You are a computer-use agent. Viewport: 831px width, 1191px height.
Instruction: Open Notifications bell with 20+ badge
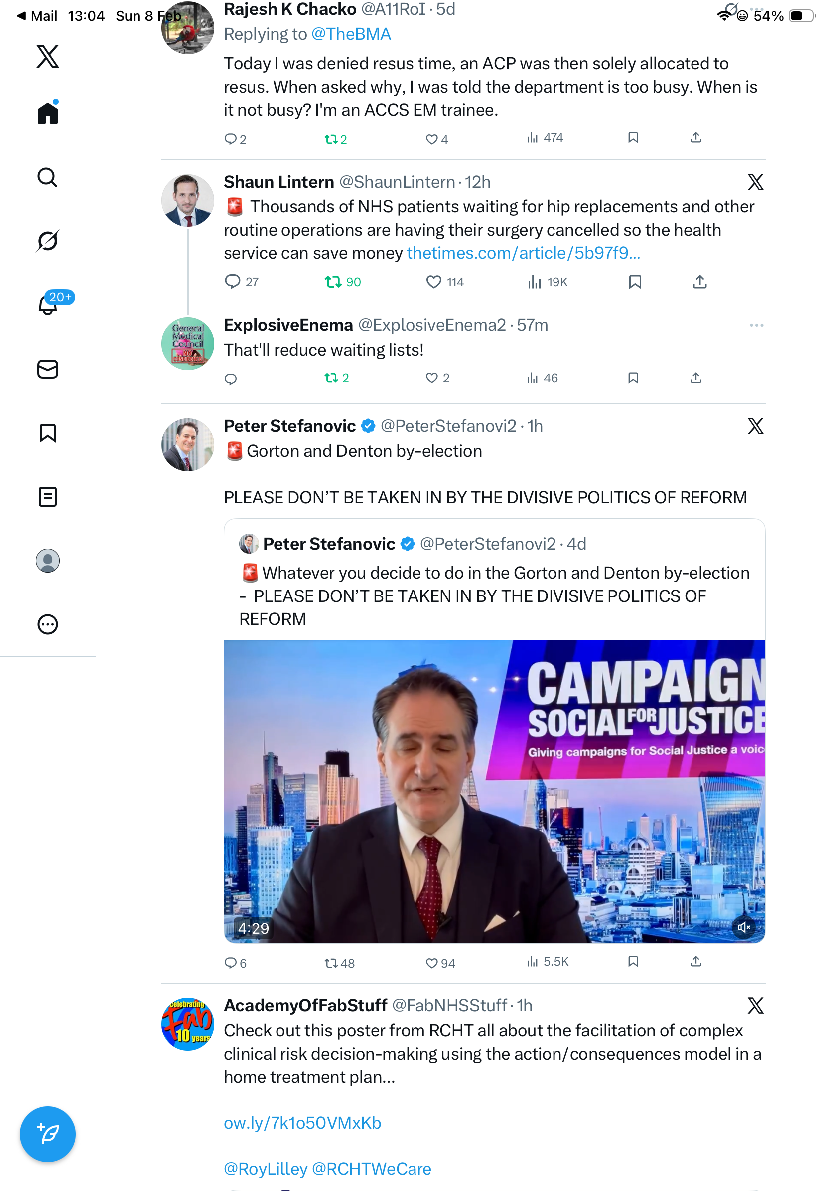[x=48, y=305]
